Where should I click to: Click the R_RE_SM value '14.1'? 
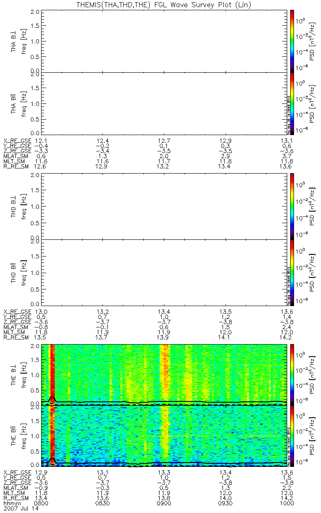coord(225,337)
